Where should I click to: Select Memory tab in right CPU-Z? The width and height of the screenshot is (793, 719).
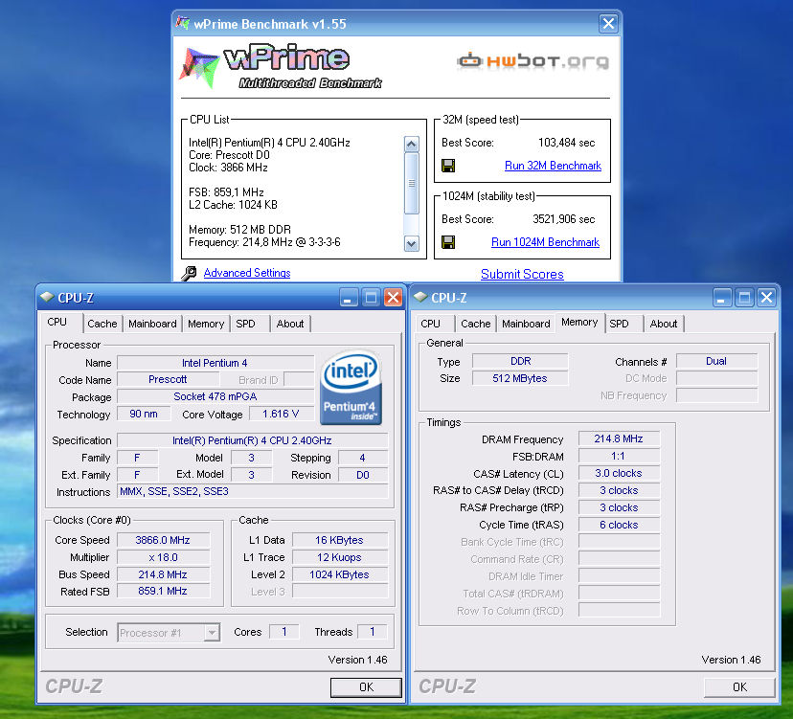pyautogui.click(x=579, y=322)
